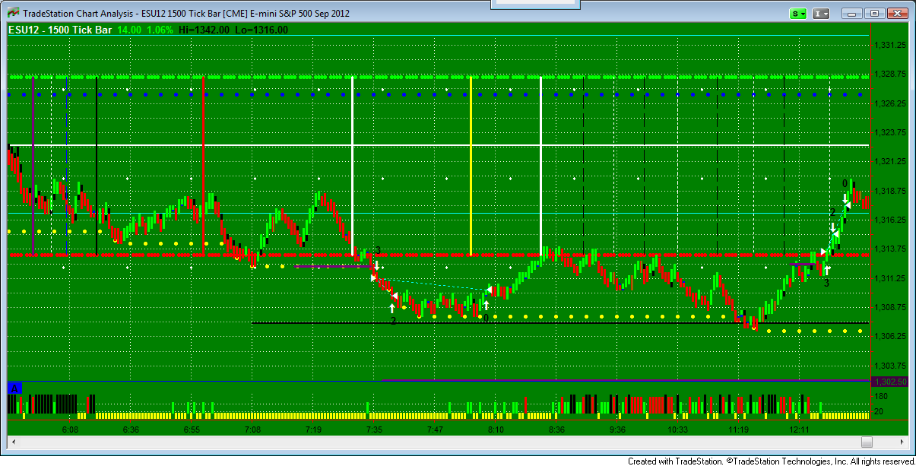916x466 pixels.
Task: Click the 7:08 time axis label
Action: click(x=252, y=430)
